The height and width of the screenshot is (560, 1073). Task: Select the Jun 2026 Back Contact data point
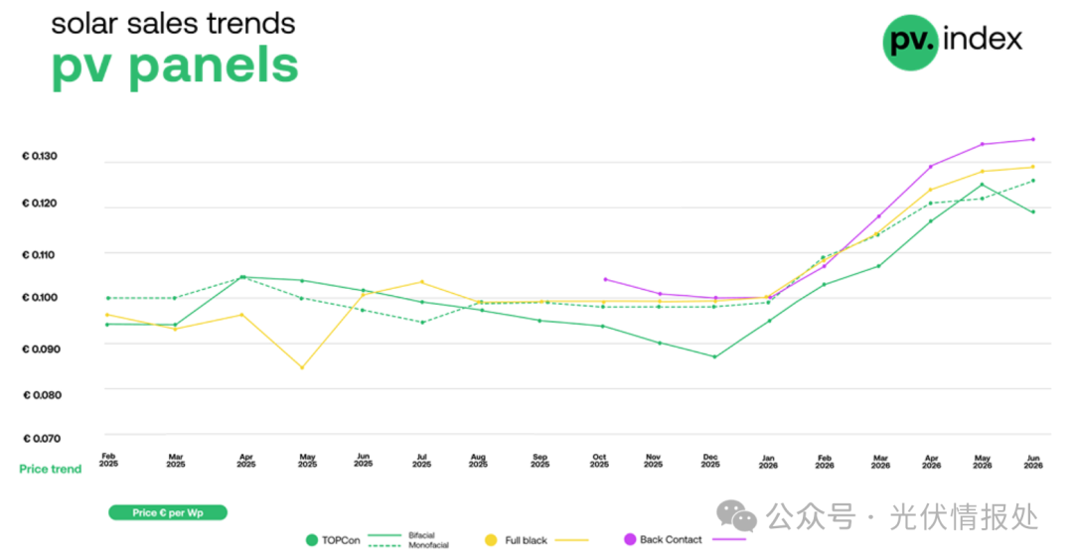pos(1032,139)
